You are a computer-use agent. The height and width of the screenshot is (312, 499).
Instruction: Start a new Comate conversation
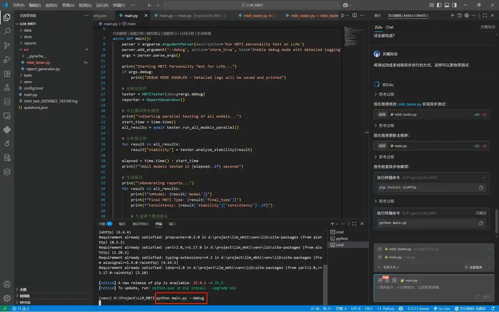452,16
